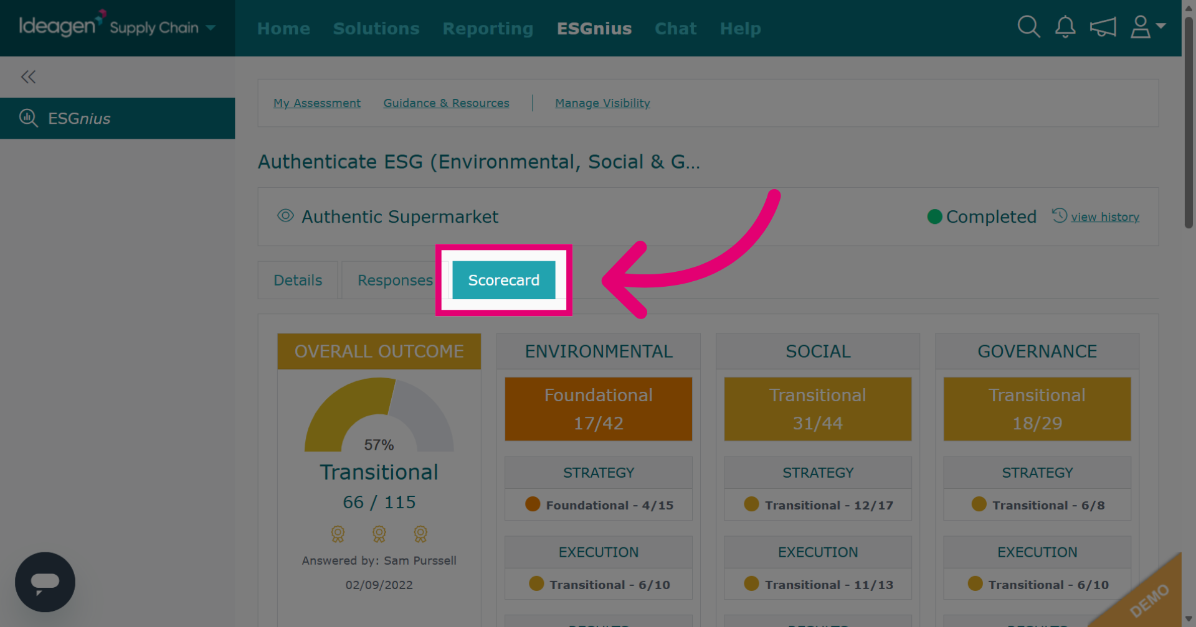This screenshot has width=1196, height=627.
Task: Open the search magnifier icon
Action: (x=1028, y=27)
